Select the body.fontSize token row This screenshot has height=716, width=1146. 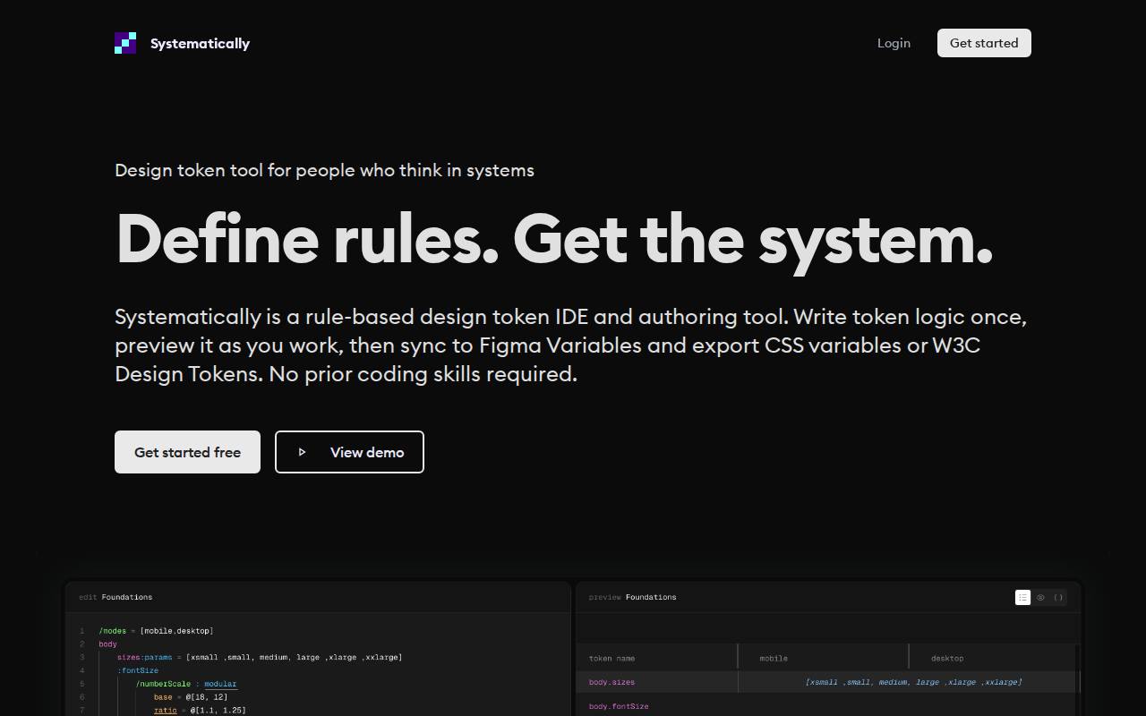click(x=827, y=706)
